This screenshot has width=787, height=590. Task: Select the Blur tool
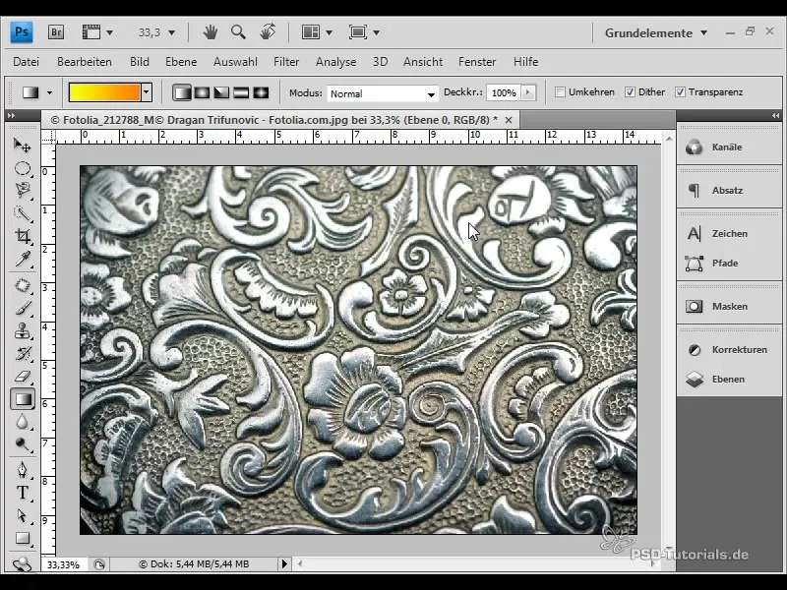coord(22,422)
